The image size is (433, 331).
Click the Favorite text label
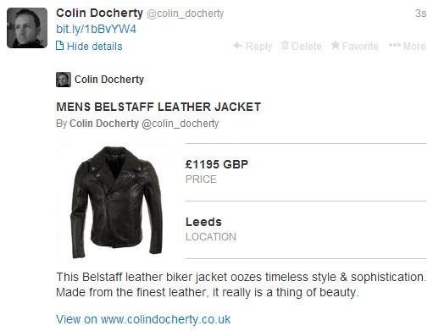(360, 47)
